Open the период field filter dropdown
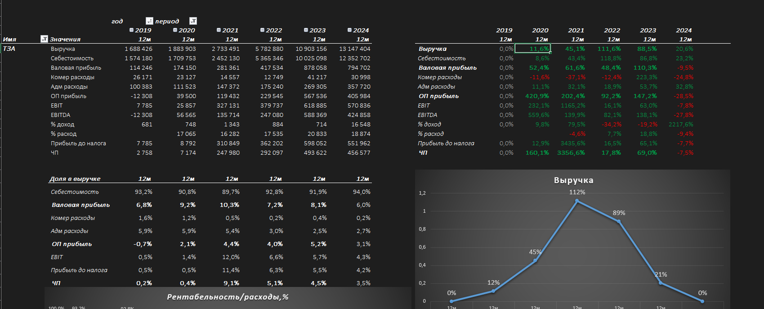 tap(193, 21)
